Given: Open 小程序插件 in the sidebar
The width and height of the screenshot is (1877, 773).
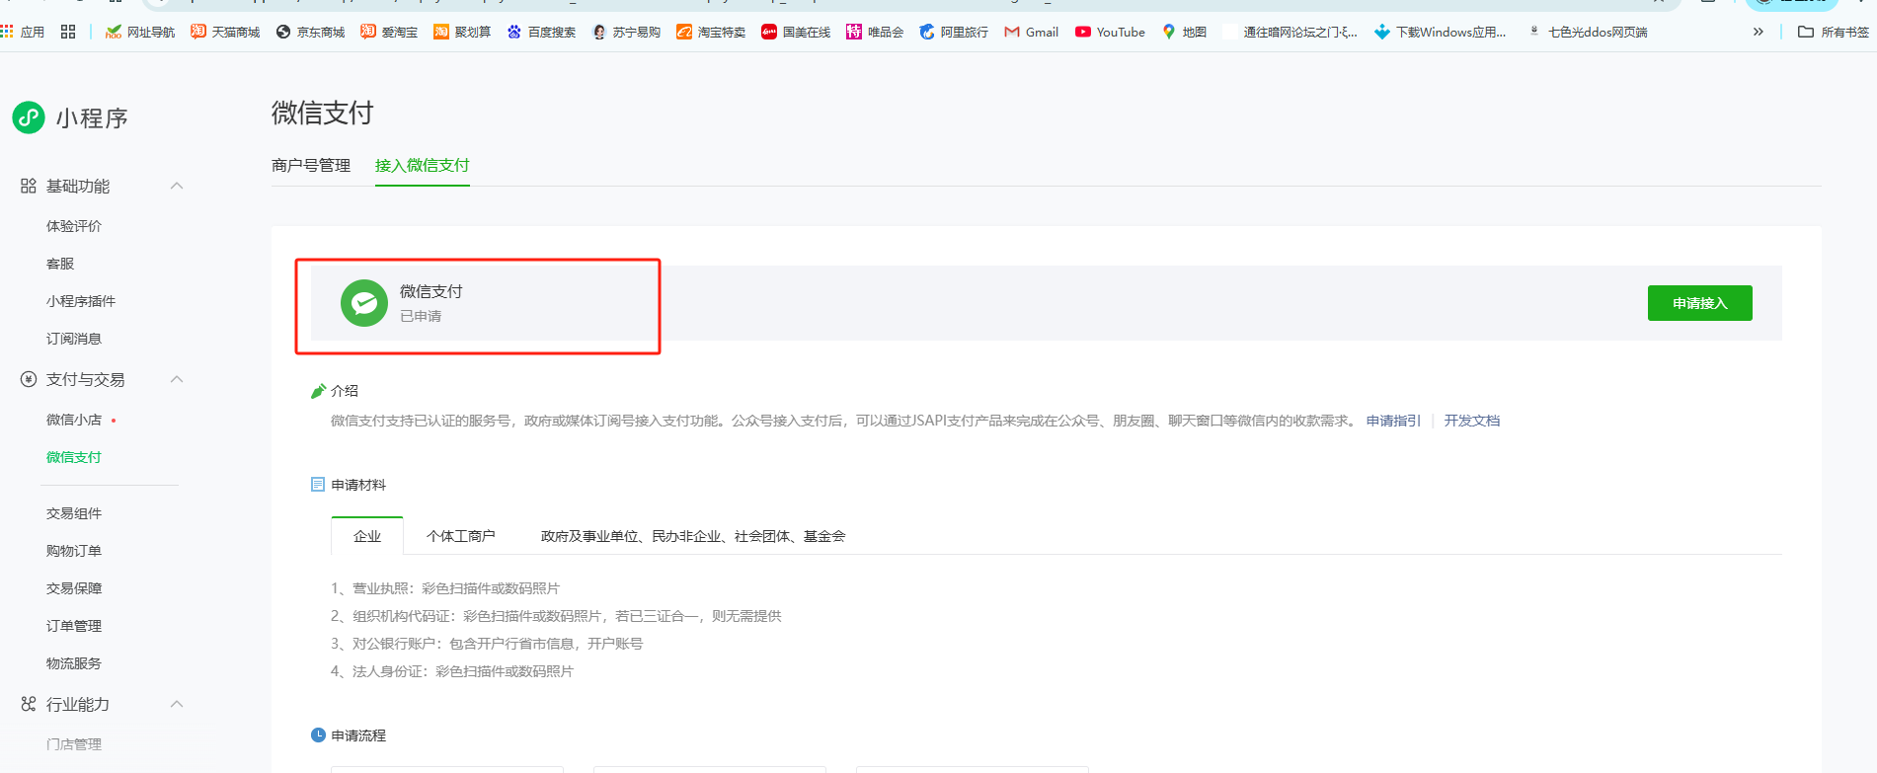Looking at the screenshot, I should coord(81,301).
